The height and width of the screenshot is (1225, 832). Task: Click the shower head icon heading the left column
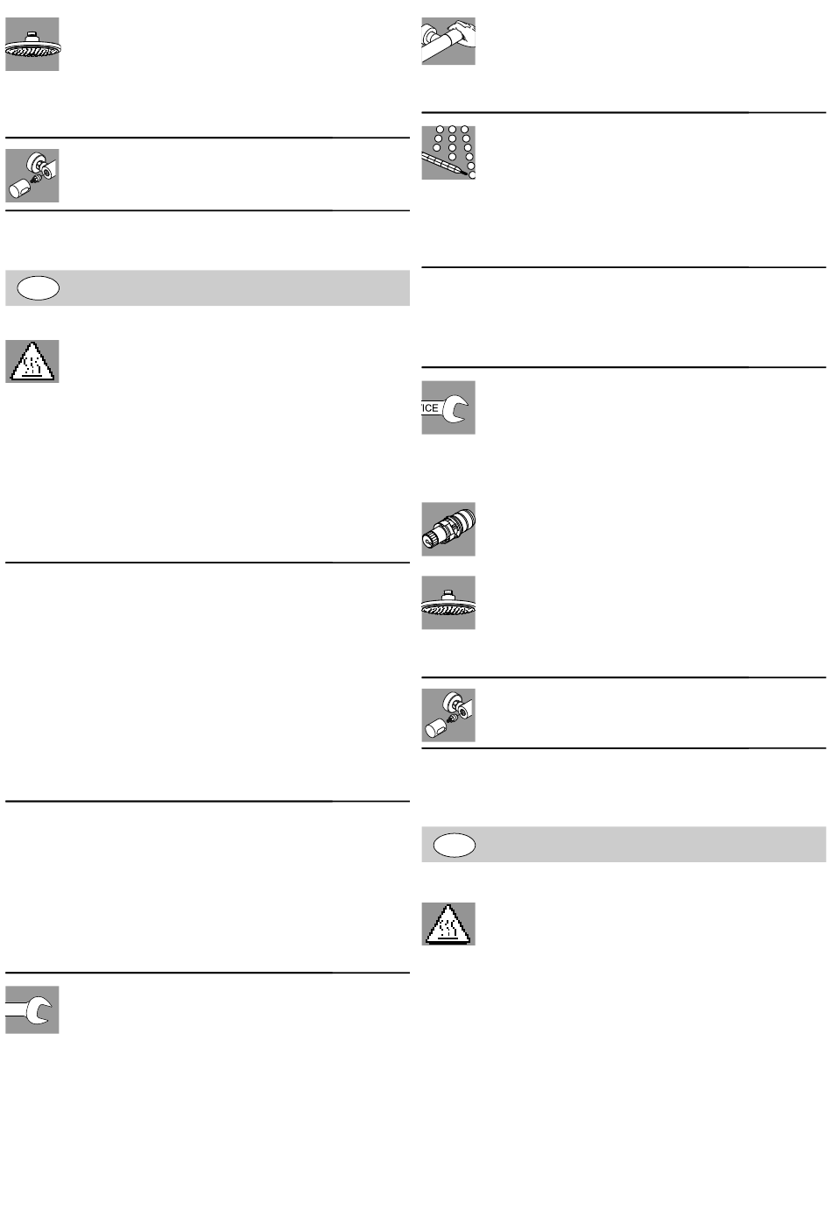[x=32, y=44]
